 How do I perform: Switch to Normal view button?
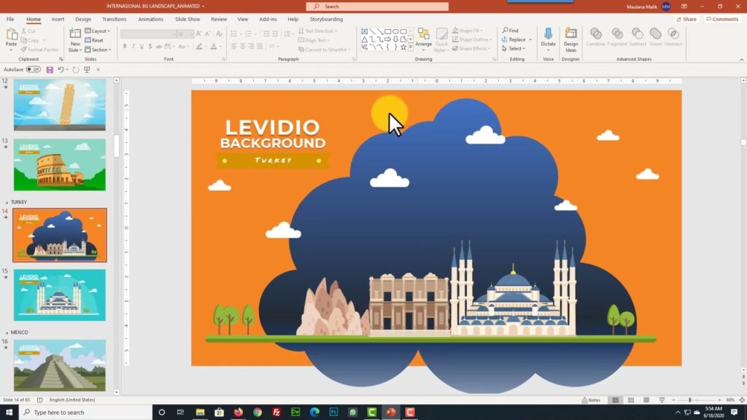tap(616, 400)
